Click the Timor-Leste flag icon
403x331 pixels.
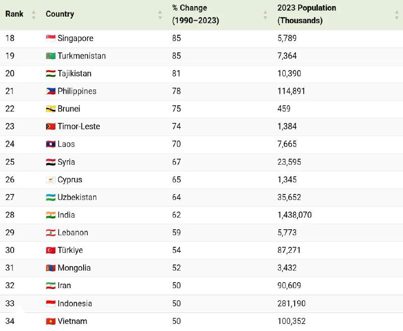50,126
